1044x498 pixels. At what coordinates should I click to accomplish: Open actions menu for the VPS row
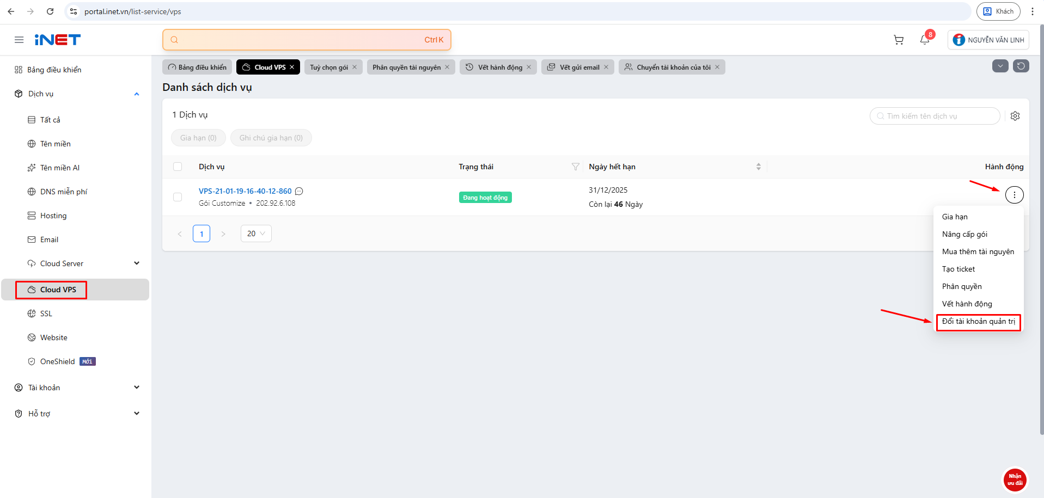pyautogui.click(x=1014, y=195)
